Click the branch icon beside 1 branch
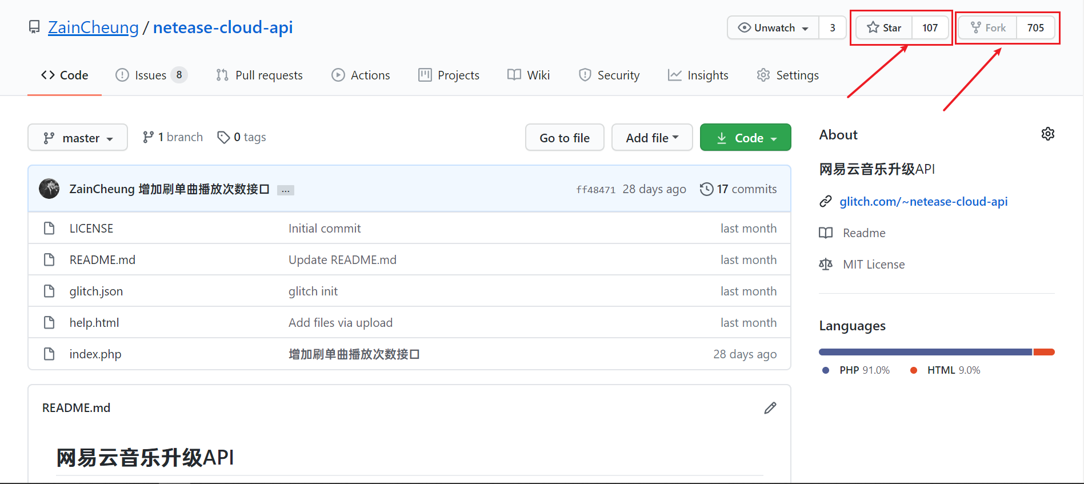This screenshot has width=1084, height=484. point(148,137)
